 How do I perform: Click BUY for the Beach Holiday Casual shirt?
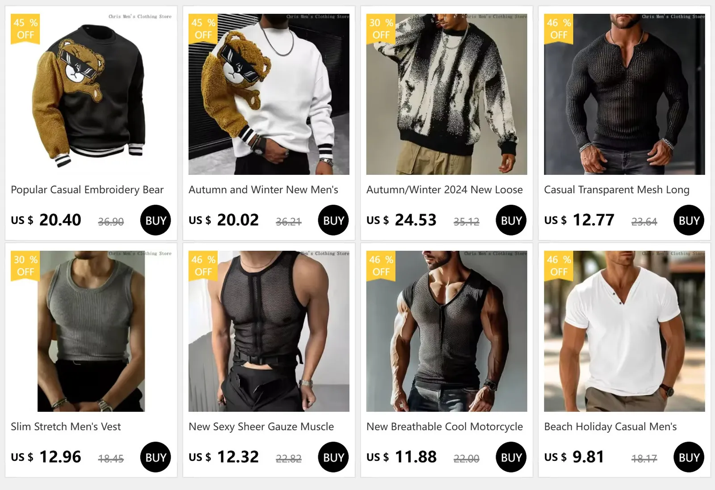coord(689,457)
